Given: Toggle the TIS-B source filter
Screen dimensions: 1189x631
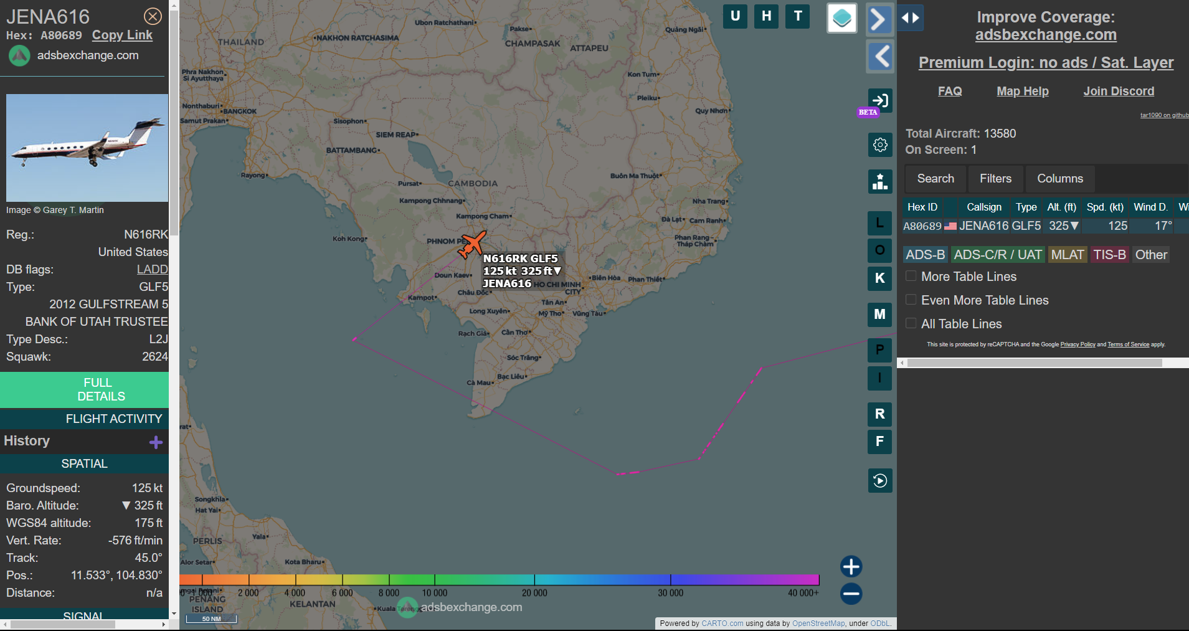Looking at the screenshot, I should coord(1110,255).
